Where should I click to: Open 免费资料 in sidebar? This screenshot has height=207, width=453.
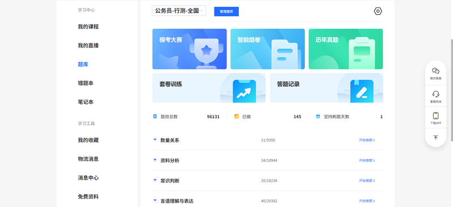[x=88, y=197]
